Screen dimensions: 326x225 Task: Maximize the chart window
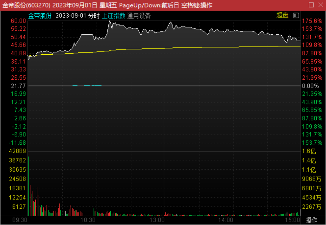pyautogui.click(x=311, y=5)
